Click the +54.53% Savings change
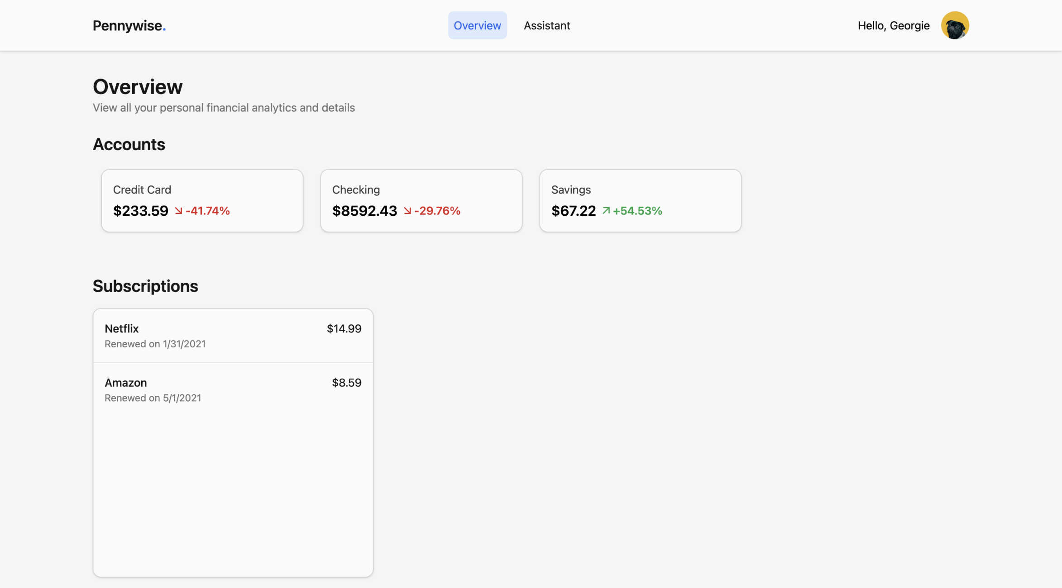The image size is (1062, 588). click(637, 211)
